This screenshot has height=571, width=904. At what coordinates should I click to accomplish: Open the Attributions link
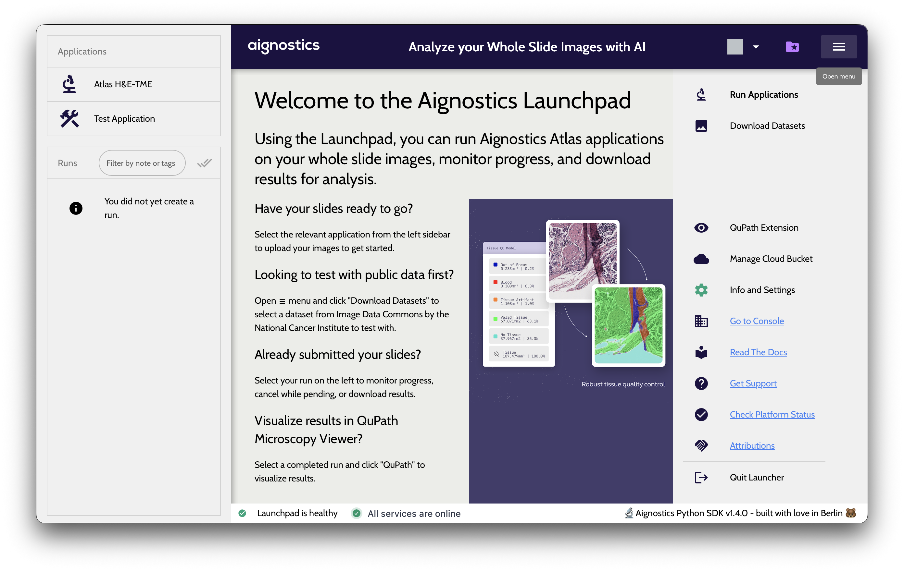(x=752, y=445)
